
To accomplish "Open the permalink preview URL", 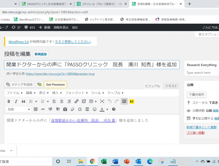I will click(x=60, y=74).
